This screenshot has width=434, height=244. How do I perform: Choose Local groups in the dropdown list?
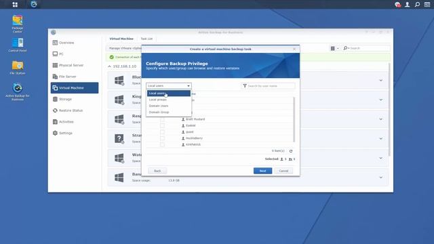[x=169, y=100]
